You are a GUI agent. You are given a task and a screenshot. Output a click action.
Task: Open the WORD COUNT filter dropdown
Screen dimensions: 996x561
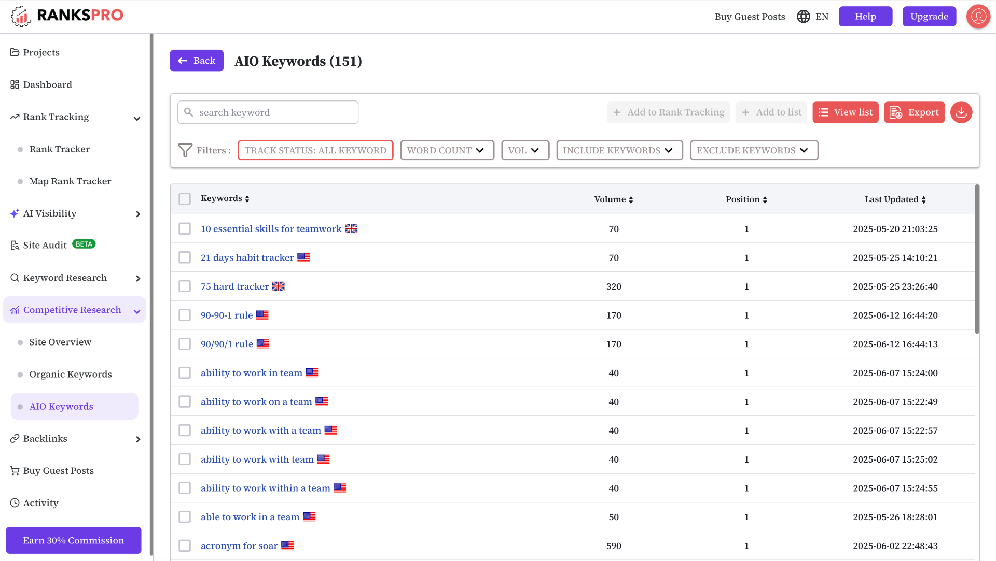coord(447,150)
